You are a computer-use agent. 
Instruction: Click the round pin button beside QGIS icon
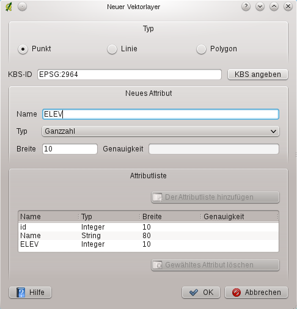click(x=22, y=7)
